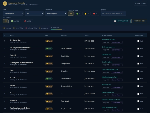The height and width of the screenshot is (113, 150).
Task: Open the State dropdown set to IN
Action: pyautogui.click(x=34, y=13)
